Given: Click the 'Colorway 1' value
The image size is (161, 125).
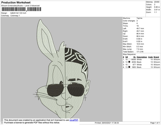Looking at the screenshot, I should coord(15,16).
